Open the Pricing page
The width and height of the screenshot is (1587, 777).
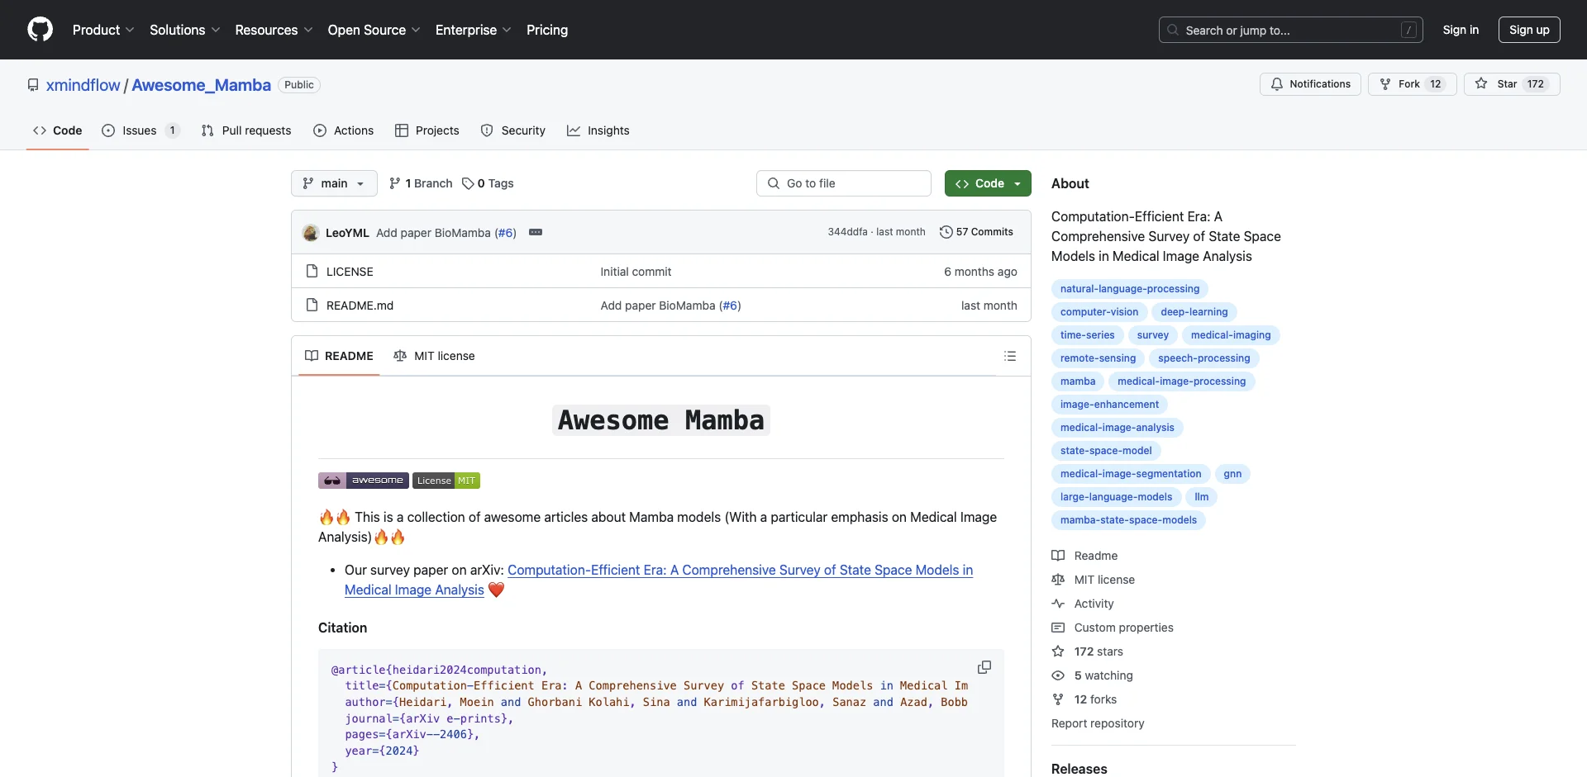coord(547,30)
